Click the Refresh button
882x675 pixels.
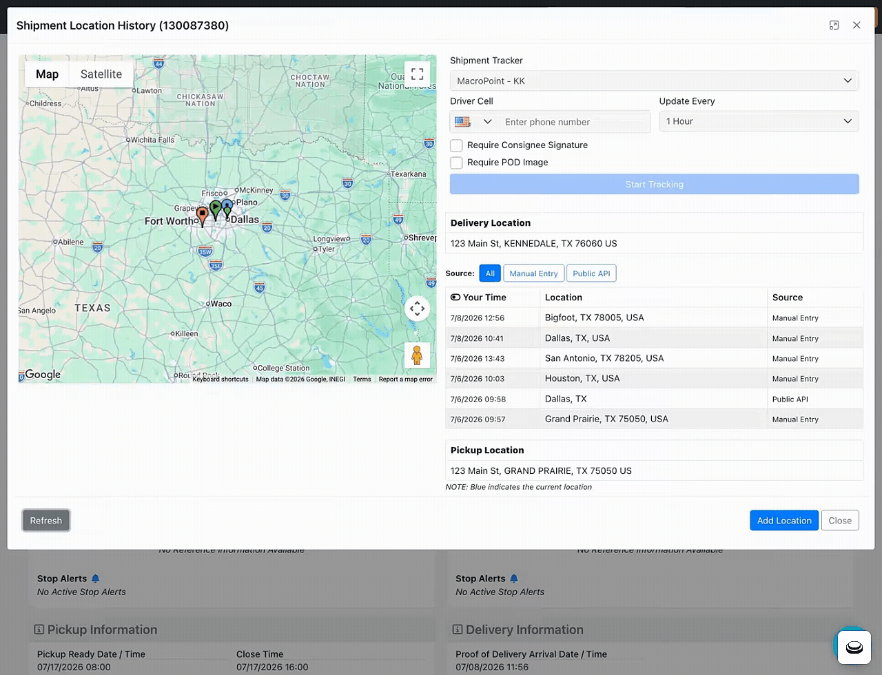tap(46, 521)
